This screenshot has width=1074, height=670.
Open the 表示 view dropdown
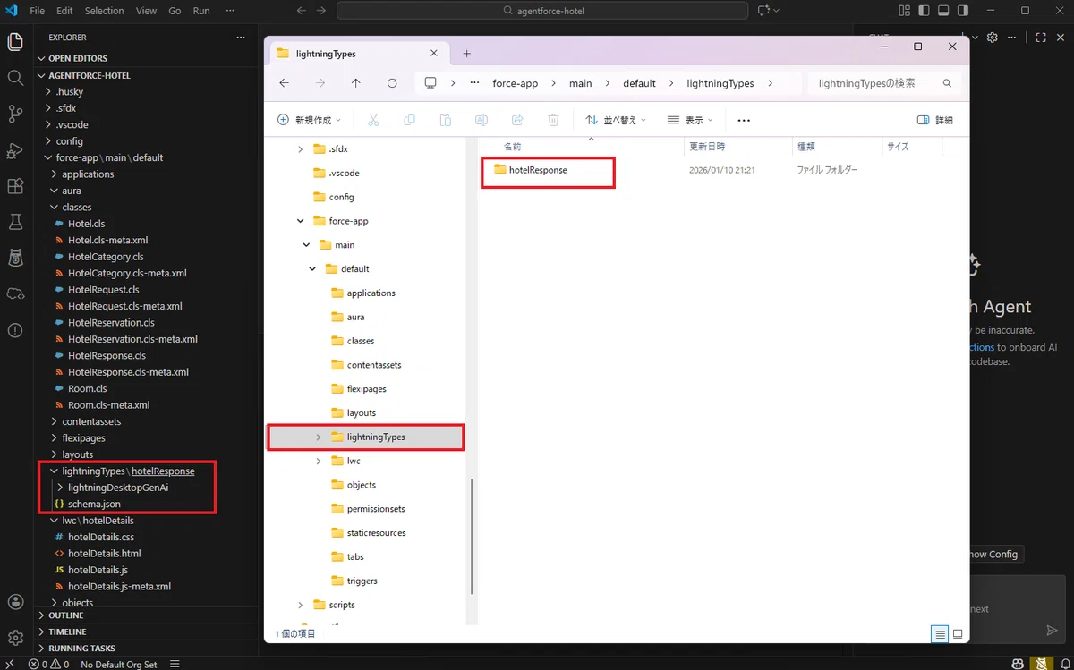[690, 120]
